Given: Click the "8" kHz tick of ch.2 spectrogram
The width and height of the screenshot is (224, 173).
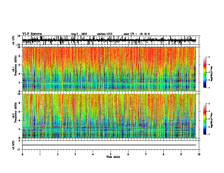Looking at the screenshot, I should (20, 103).
